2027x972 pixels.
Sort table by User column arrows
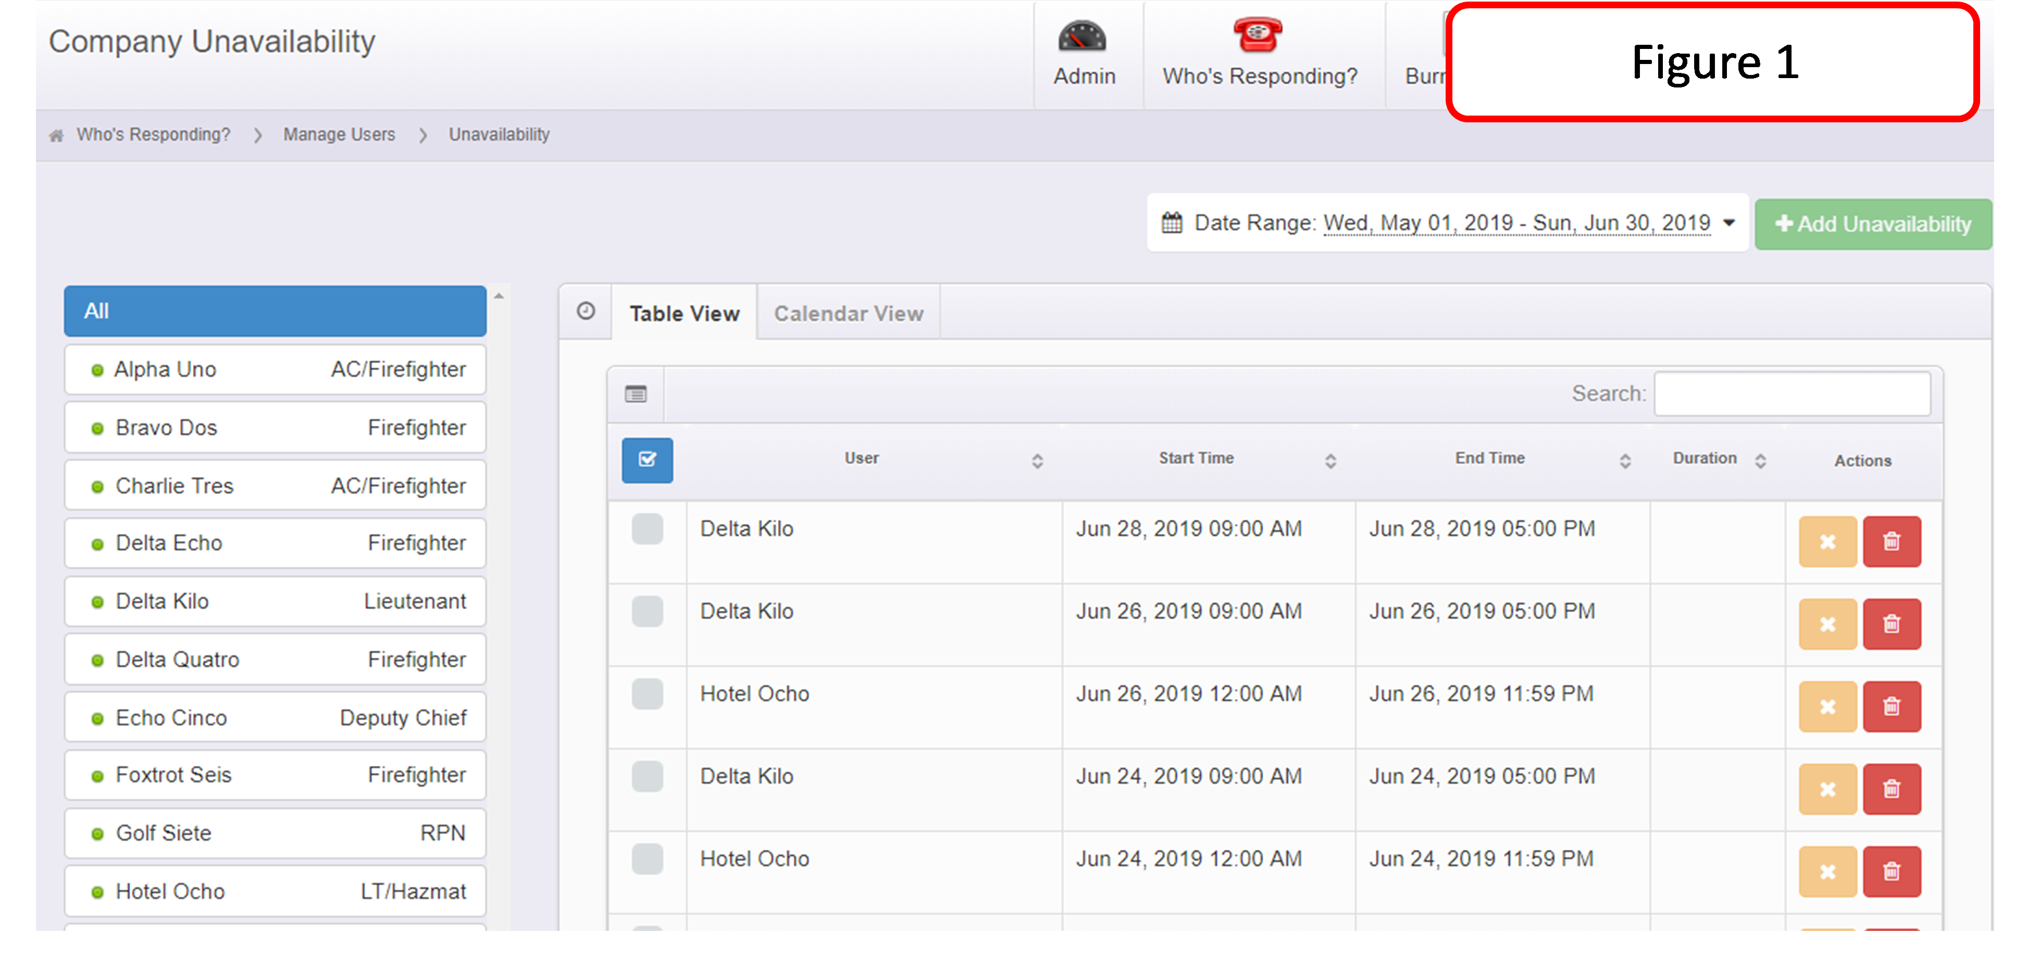pos(1037,462)
